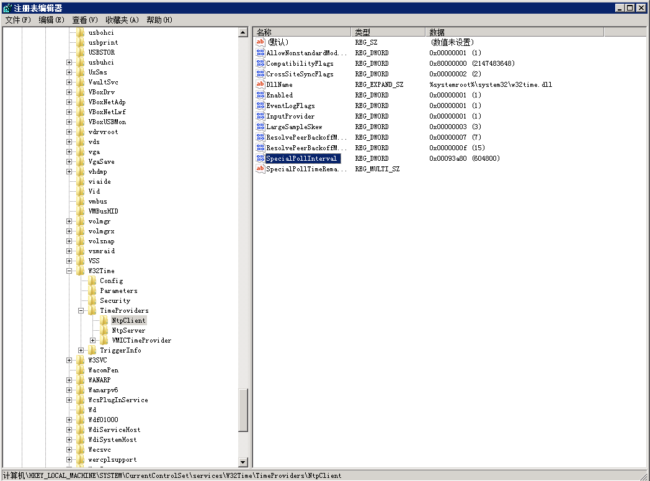
Task: Click the registry path in the status bar
Action: [172, 475]
